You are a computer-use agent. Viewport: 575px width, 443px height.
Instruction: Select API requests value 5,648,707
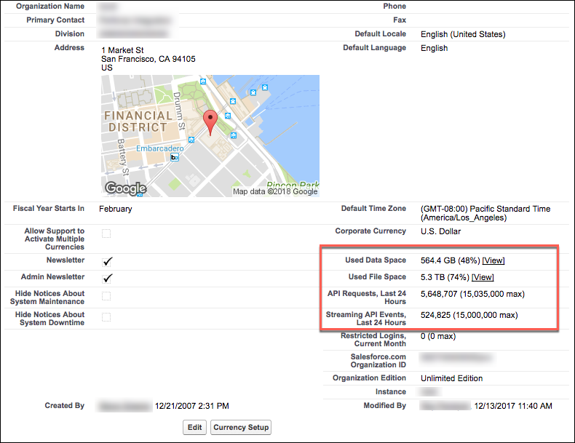pyautogui.click(x=439, y=294)
